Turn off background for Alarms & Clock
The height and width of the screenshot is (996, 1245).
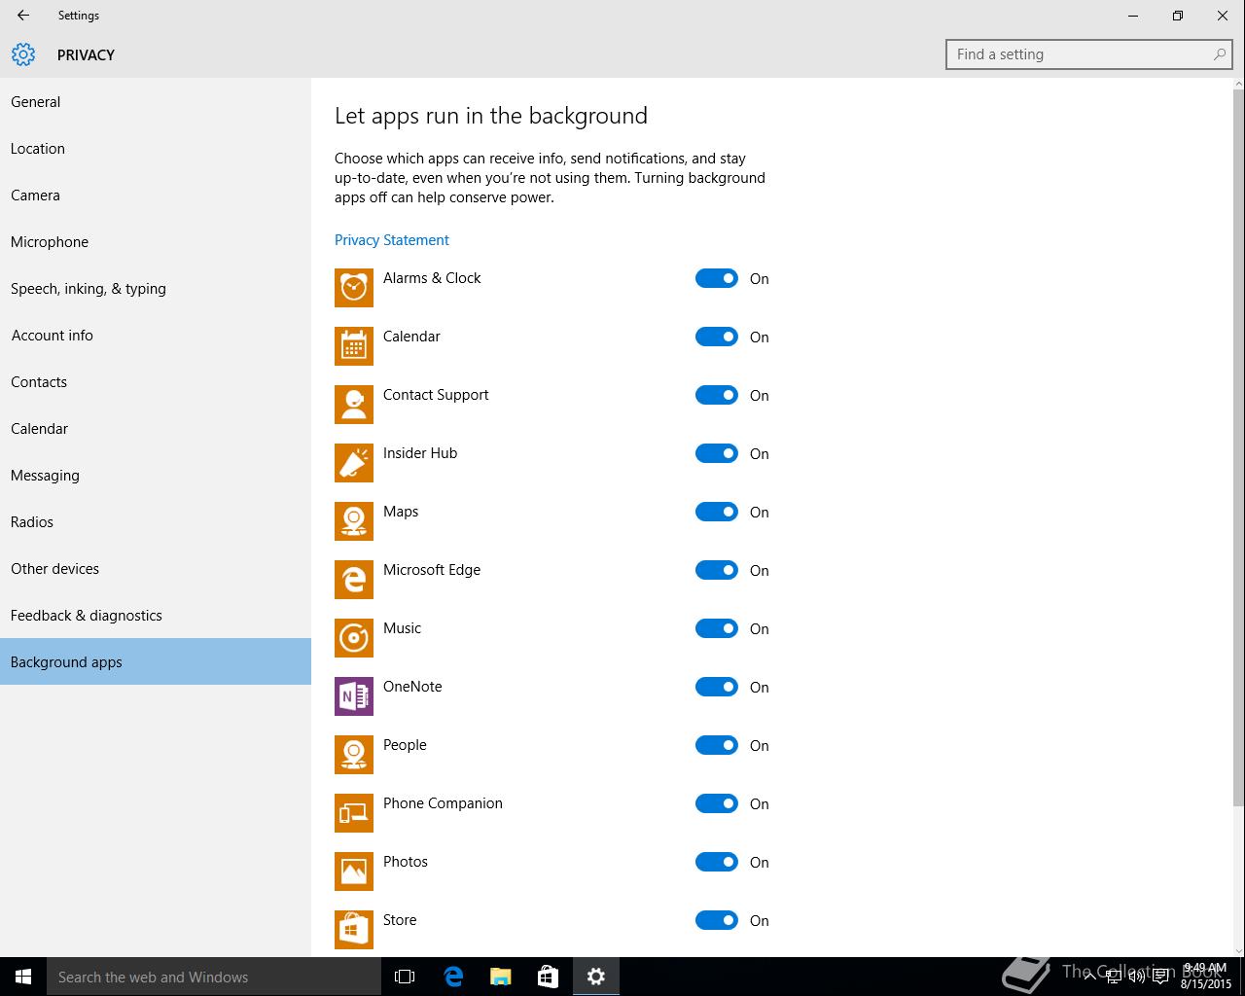pos(717,278)
